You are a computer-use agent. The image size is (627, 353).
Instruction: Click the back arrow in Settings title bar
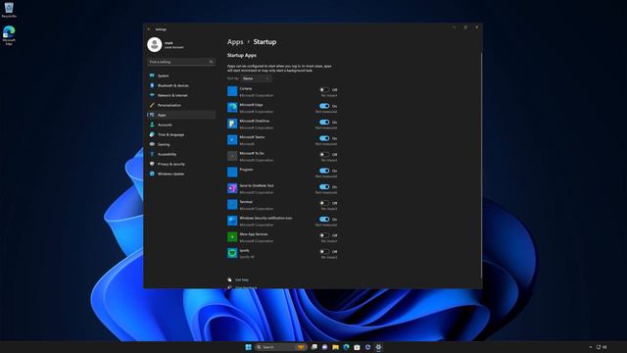(149, 29)
